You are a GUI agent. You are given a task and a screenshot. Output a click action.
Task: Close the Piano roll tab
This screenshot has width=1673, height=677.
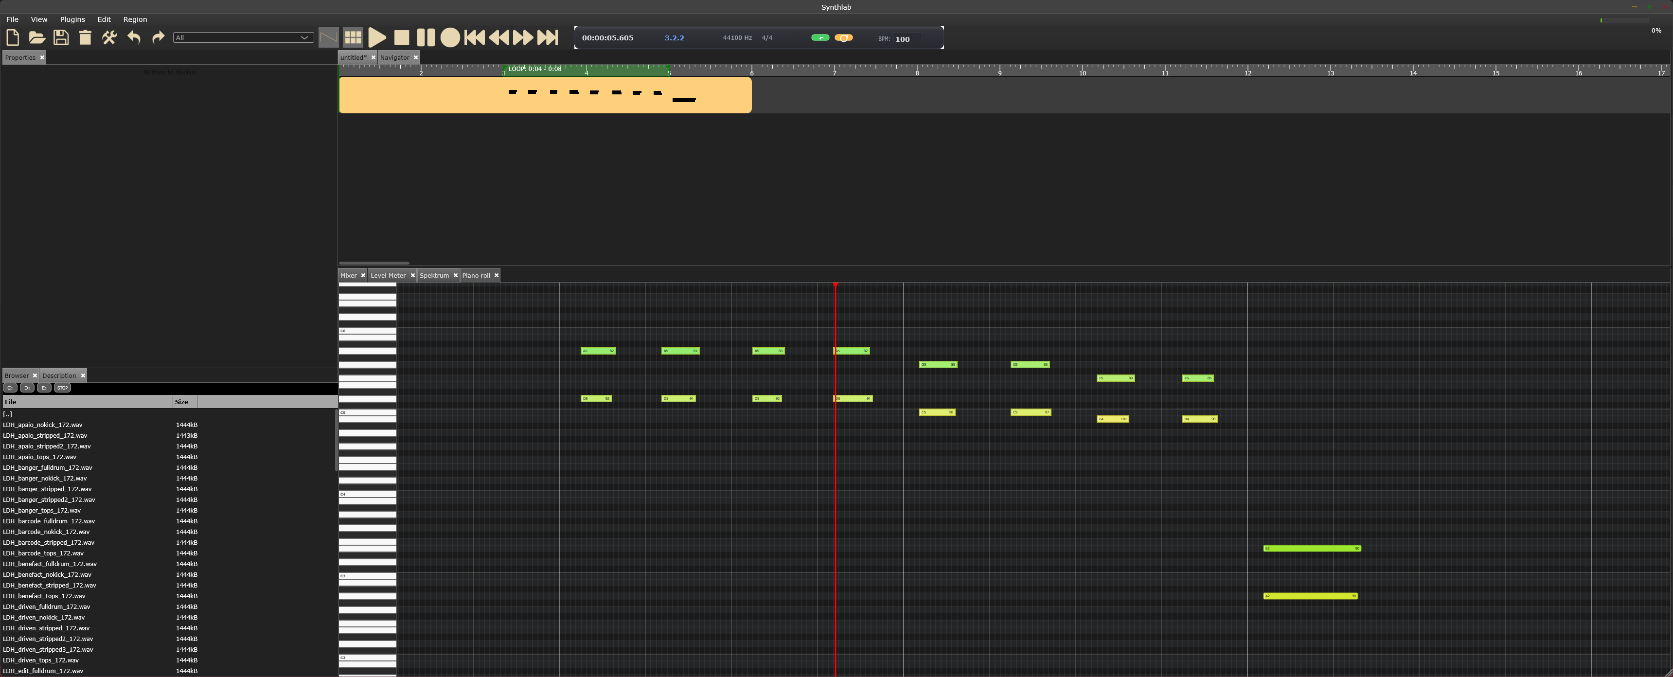point(496,275)
